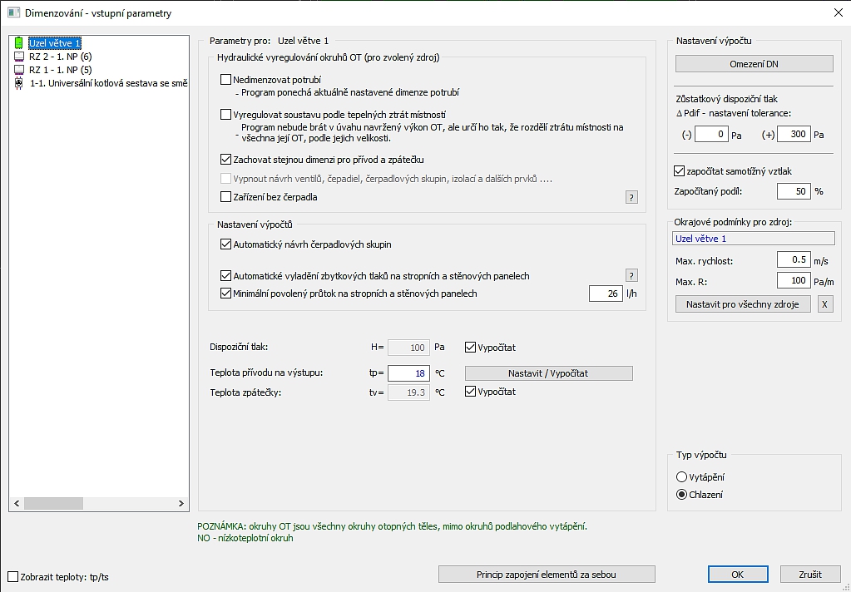Click the RZ 2 - 1. NP (6) distributor icon
This screenshot has width=851, height=592.
tap(19, 57)
